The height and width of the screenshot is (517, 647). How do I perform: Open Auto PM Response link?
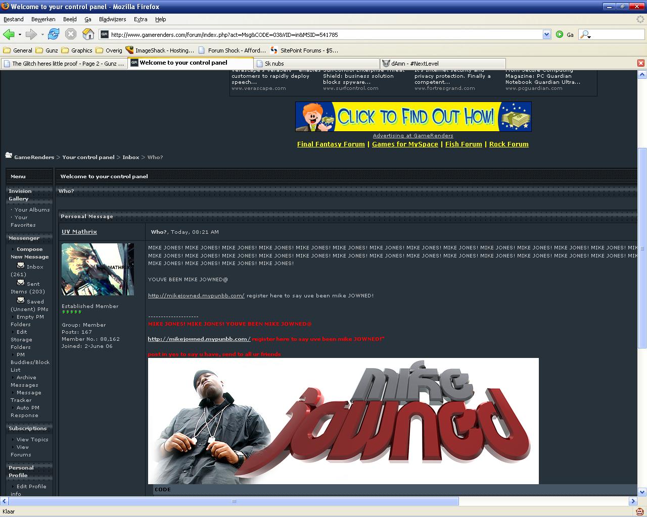tap(25, 411)
